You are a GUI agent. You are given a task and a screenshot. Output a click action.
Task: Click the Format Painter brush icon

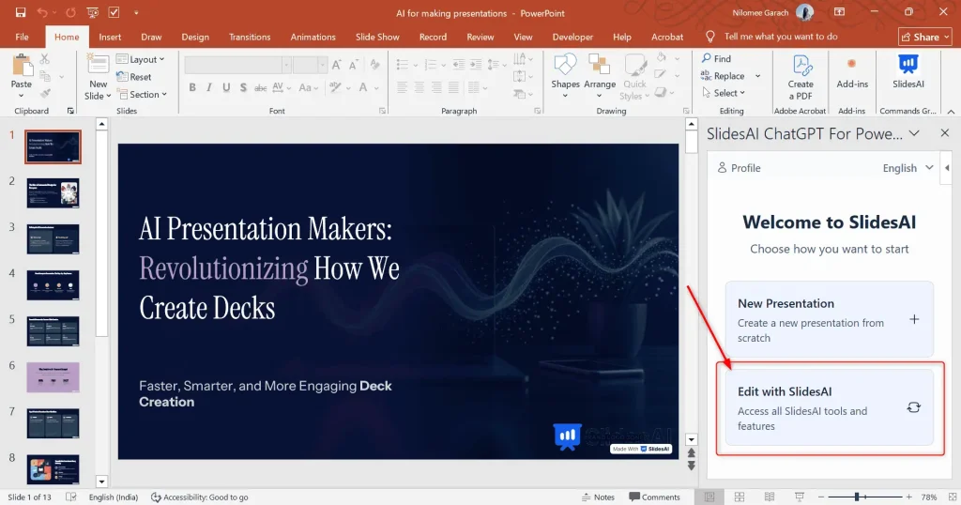[x=45, y=94]
